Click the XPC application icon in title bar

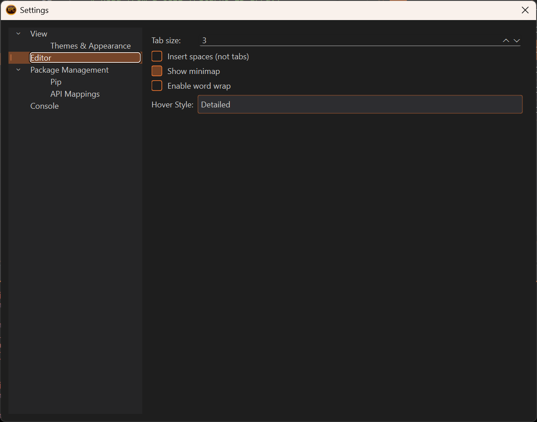pyautogui.click(x=11, y=10)
